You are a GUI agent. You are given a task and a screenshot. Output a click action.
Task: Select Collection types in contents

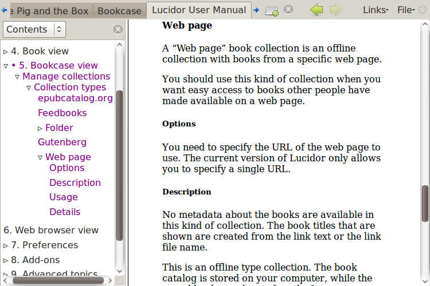point(70,88)
